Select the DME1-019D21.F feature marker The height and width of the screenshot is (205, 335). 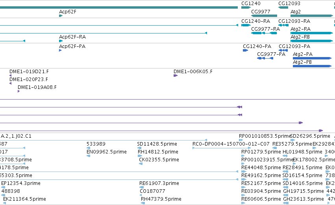point(11,76)
